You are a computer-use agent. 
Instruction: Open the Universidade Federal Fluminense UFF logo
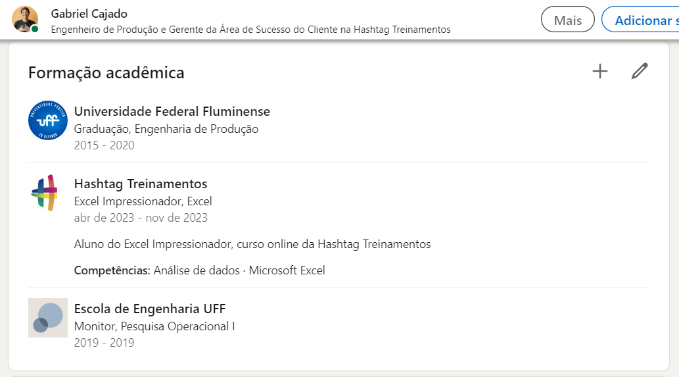click(x=48, y=120)
